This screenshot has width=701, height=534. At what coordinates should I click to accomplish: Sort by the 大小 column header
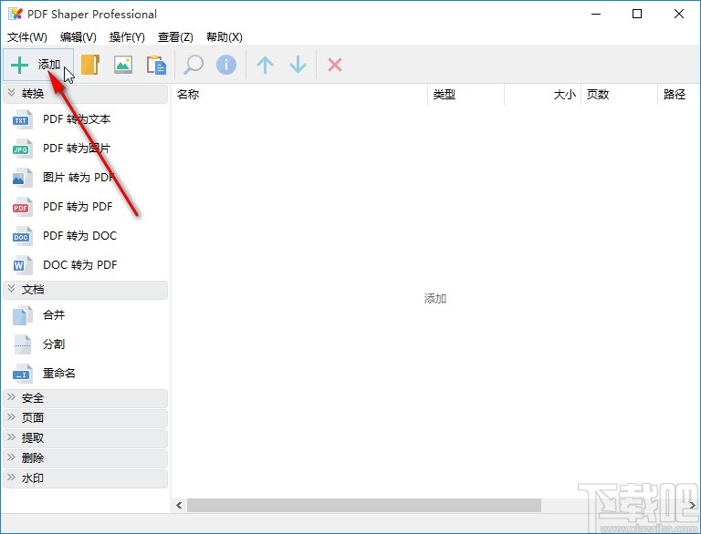coord(543,95)
